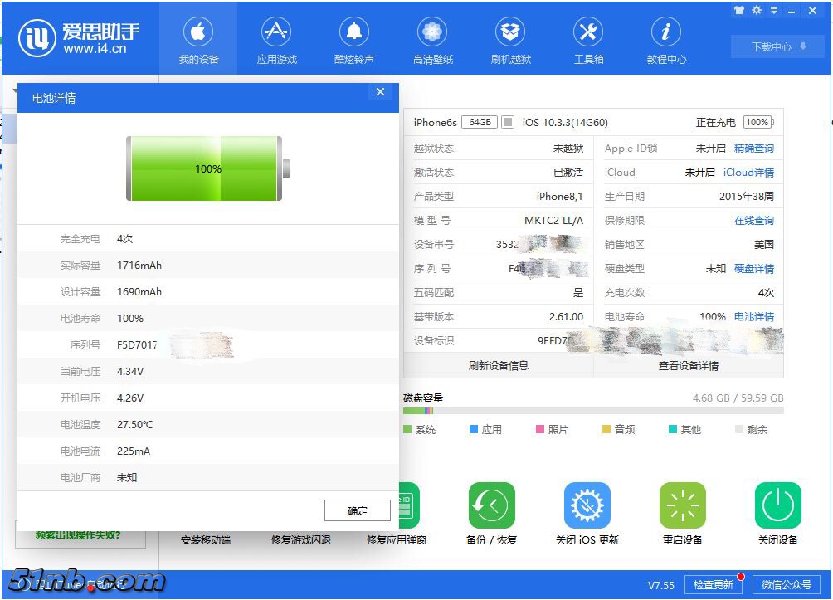Click the 备份/恢复 backup restore icon

[491, 505]
